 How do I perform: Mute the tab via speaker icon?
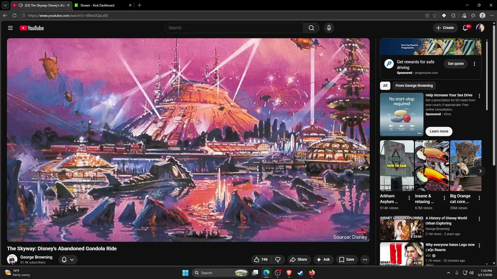(20, 5)
